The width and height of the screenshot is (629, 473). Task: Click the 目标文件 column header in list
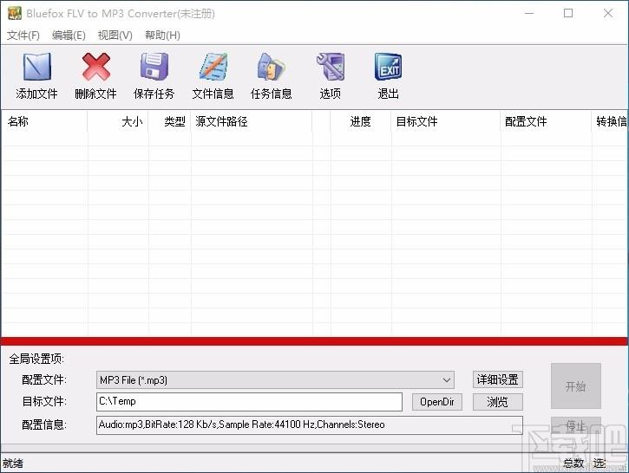point(446,121)
